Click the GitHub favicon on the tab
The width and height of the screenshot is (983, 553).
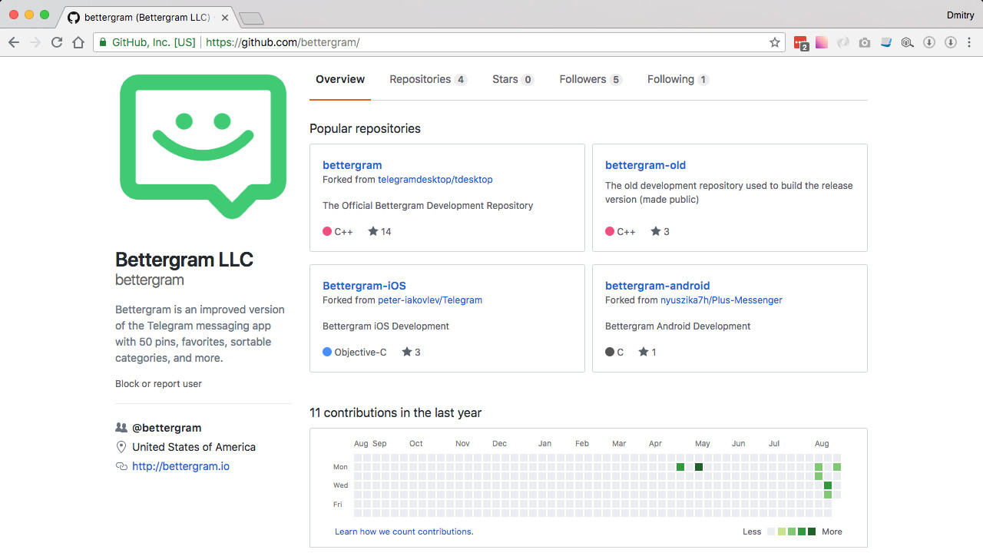click(74, 17)
